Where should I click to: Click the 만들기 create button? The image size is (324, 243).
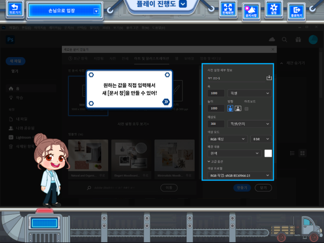coord(242,188)
